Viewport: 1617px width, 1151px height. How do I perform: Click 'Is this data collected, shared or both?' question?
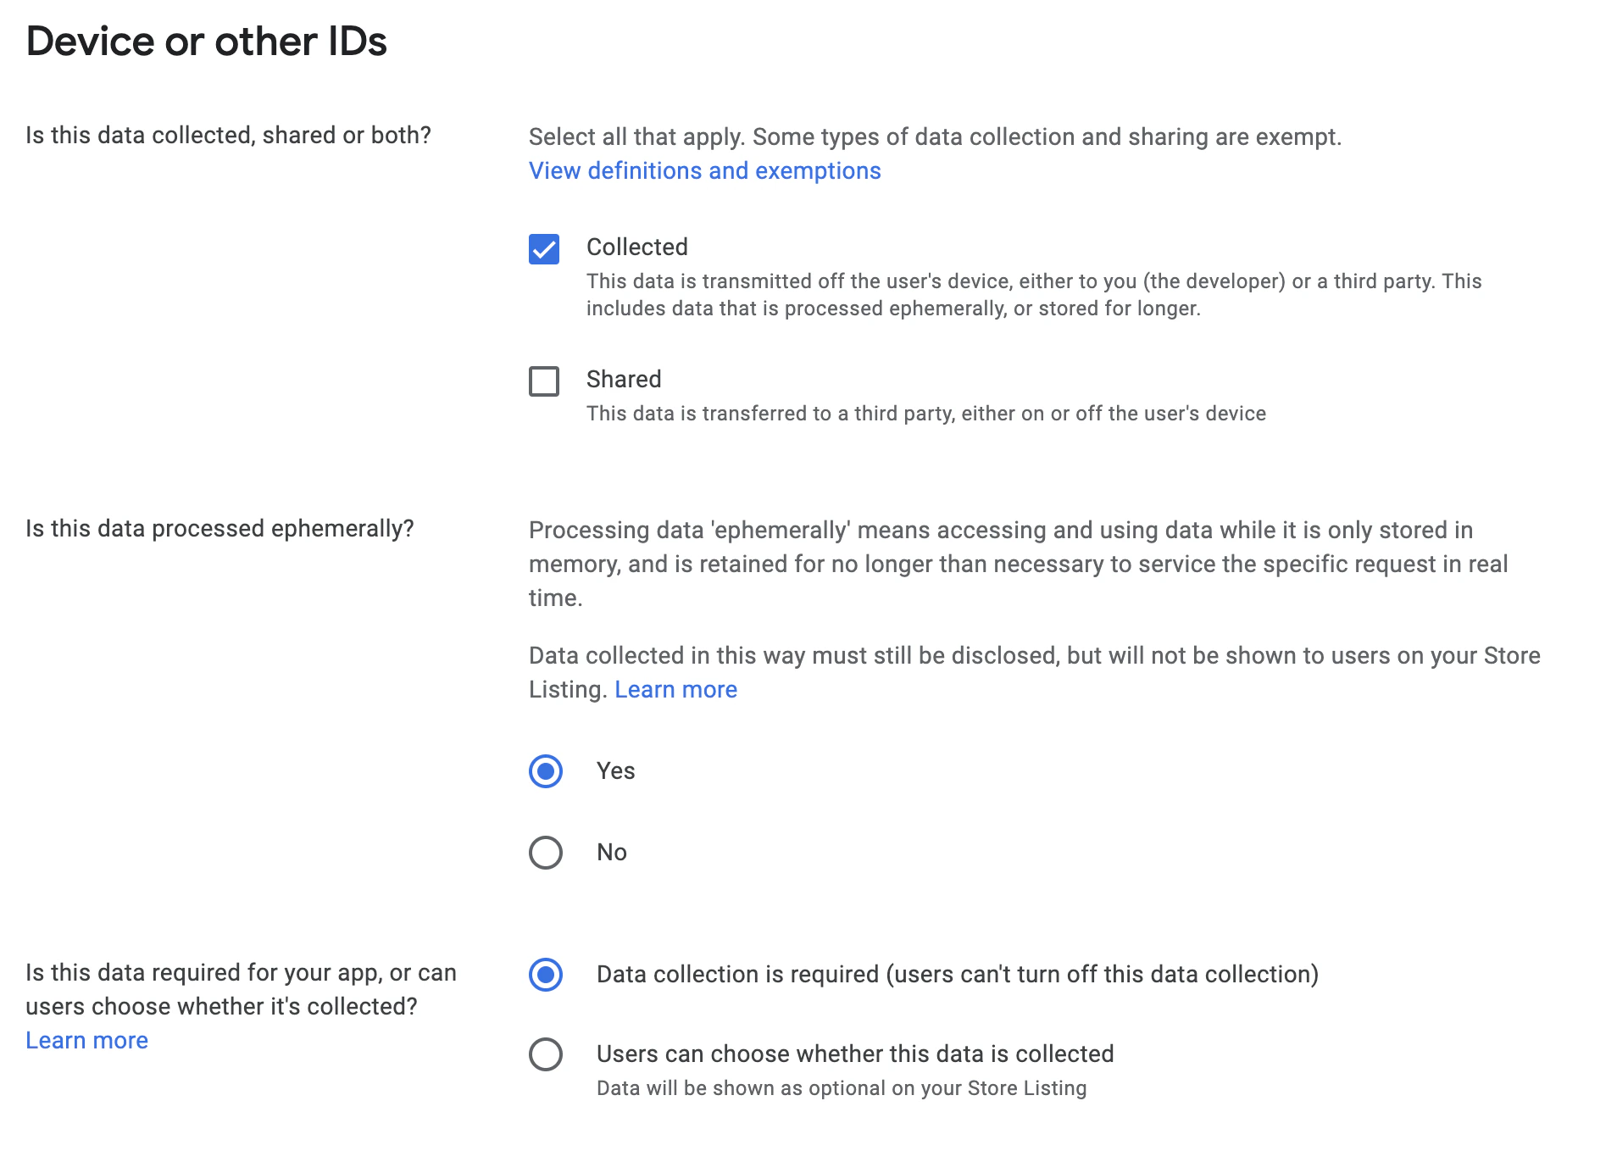pos(228,136)
